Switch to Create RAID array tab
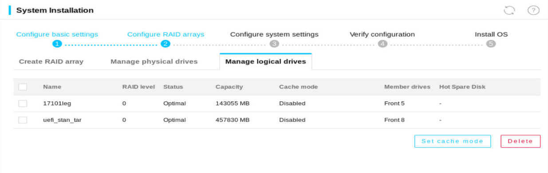The width and height of the screenshot is (548, 173). 51,62
